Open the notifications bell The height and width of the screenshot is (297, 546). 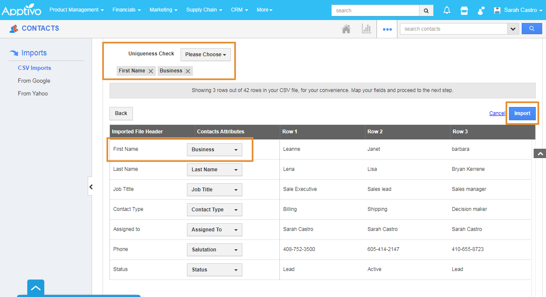447,10
